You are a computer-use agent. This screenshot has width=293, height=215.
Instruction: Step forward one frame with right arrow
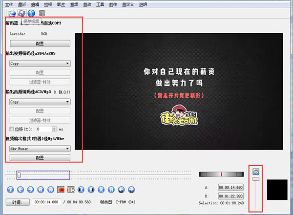click(x=31, y=190)
